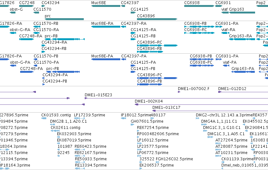Viewport: 268px width, 170px height.
Task: Click the CG42397-RA transcript label
Action: tap(134, 24)
